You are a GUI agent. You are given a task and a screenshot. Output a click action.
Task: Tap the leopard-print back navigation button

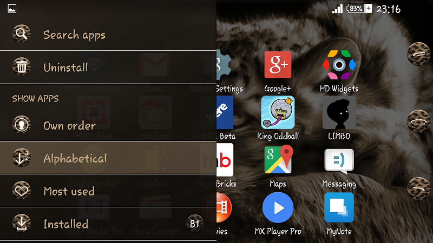pos(418,53)
